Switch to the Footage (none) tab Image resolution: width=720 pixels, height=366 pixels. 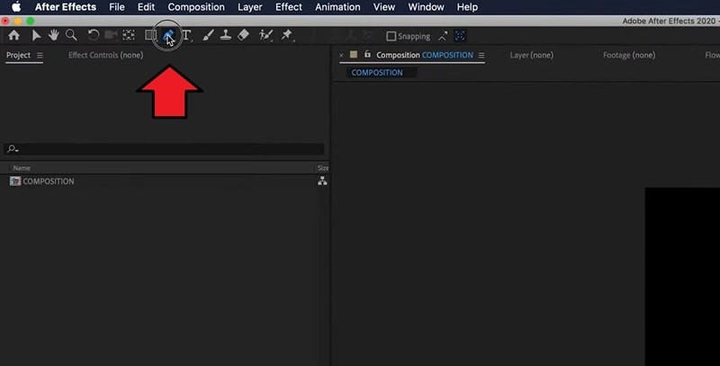click(629, 55)
